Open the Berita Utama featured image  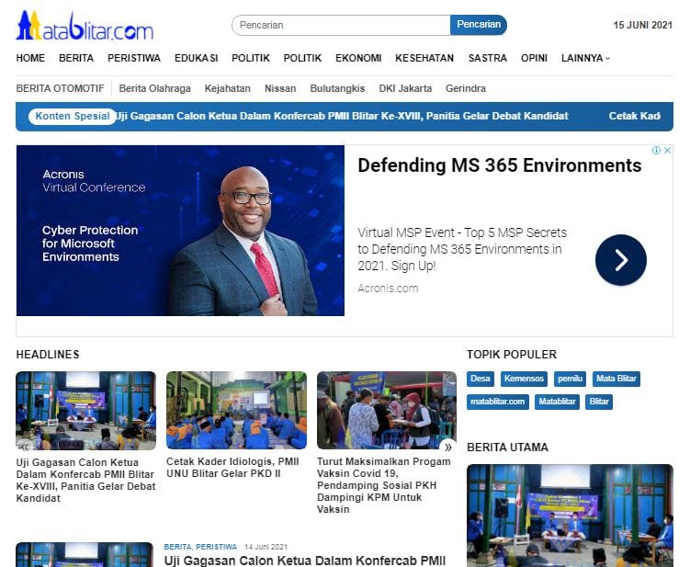click(570, 516)
